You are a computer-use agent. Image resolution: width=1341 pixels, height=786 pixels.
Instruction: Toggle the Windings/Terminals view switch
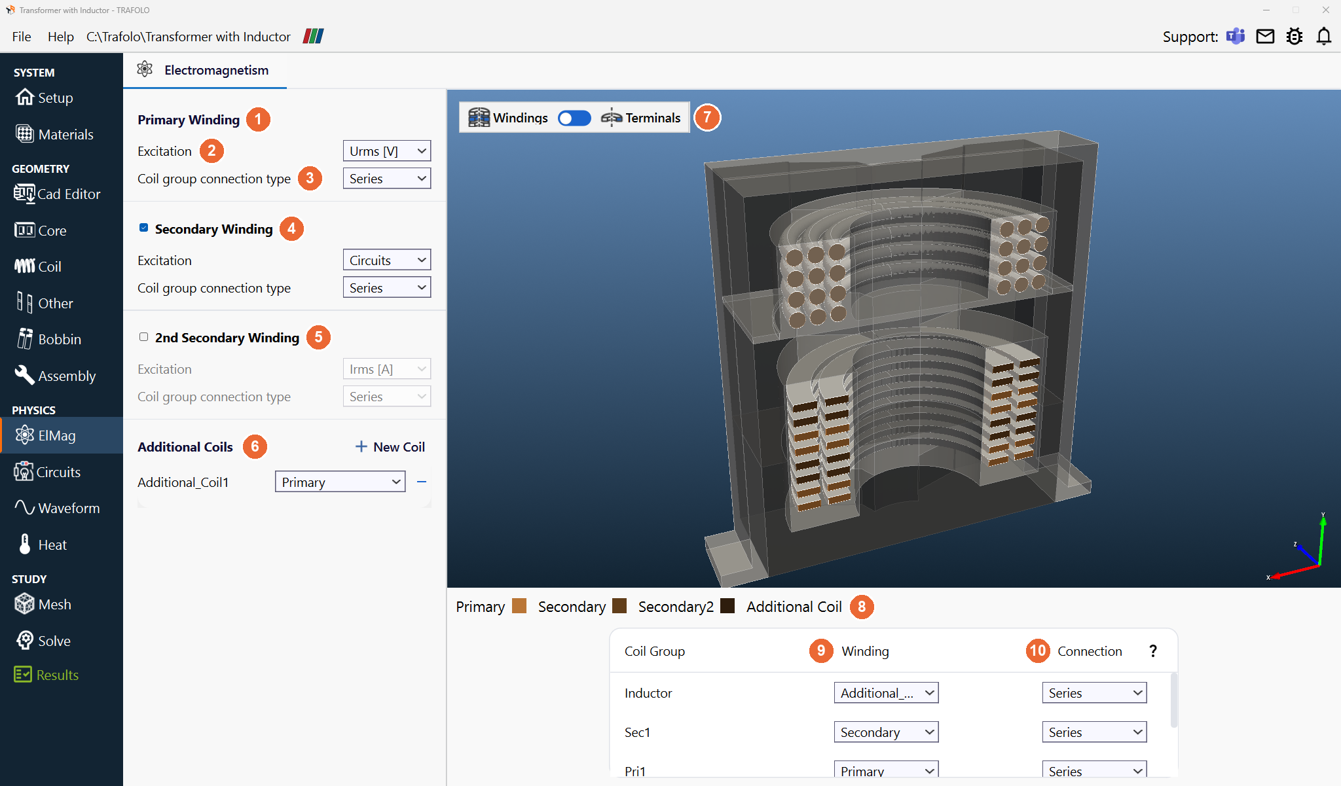click(574, 118)
